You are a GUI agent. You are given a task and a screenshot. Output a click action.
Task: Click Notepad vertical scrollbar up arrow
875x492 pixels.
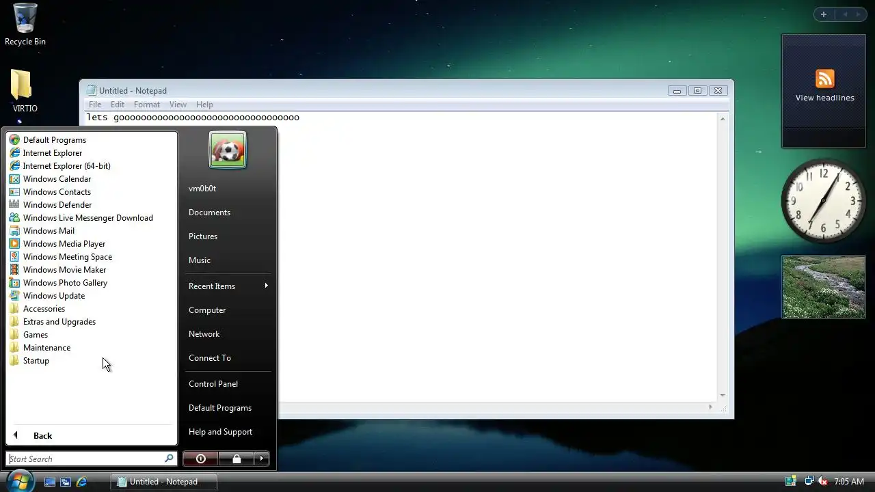pos(723,119)
